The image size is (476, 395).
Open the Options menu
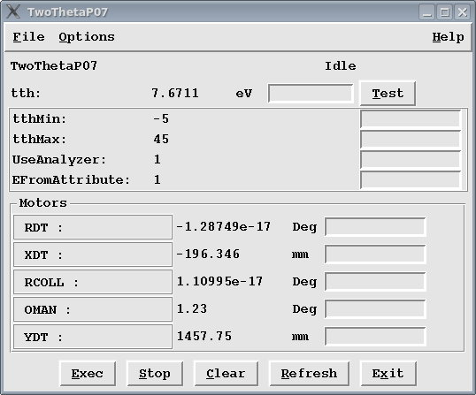87,37
